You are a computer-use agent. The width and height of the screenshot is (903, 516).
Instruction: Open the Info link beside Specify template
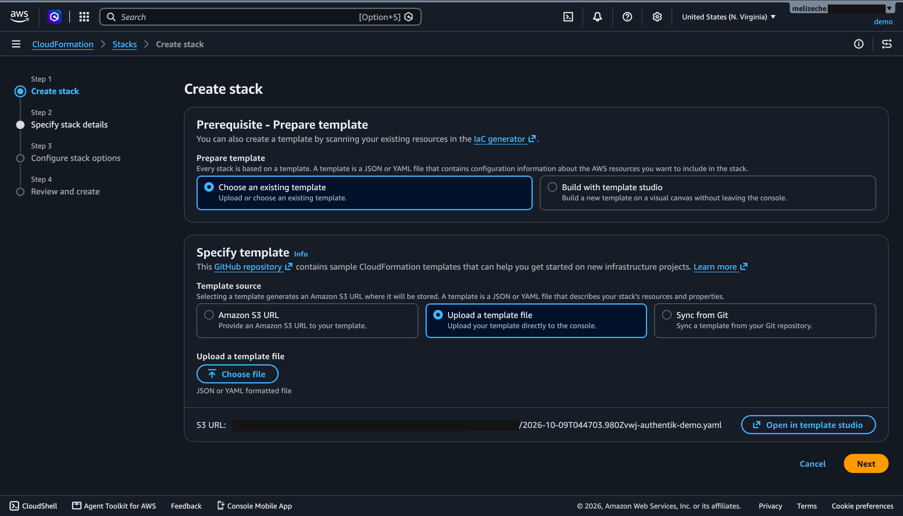pos(300,254)
